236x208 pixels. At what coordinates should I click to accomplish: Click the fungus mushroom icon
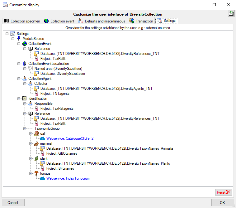[x=36, y=173]
